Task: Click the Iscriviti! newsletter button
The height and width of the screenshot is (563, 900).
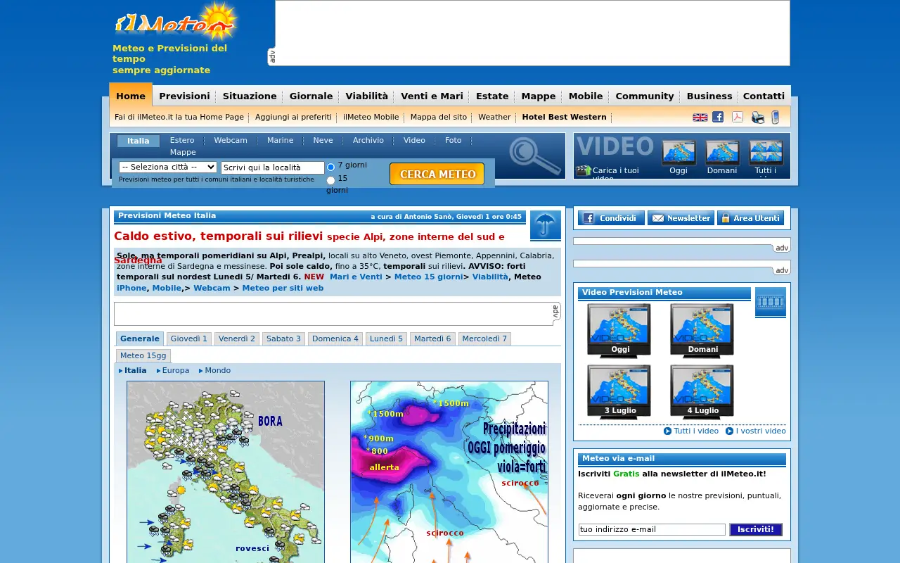Action: coord(756,529)
